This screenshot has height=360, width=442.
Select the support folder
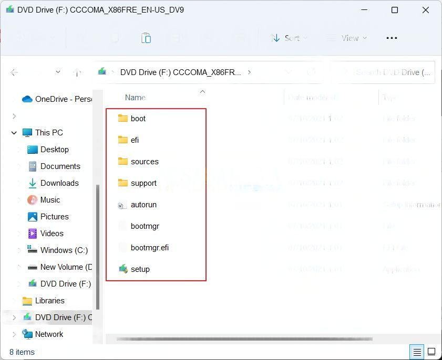click(137, 183)
